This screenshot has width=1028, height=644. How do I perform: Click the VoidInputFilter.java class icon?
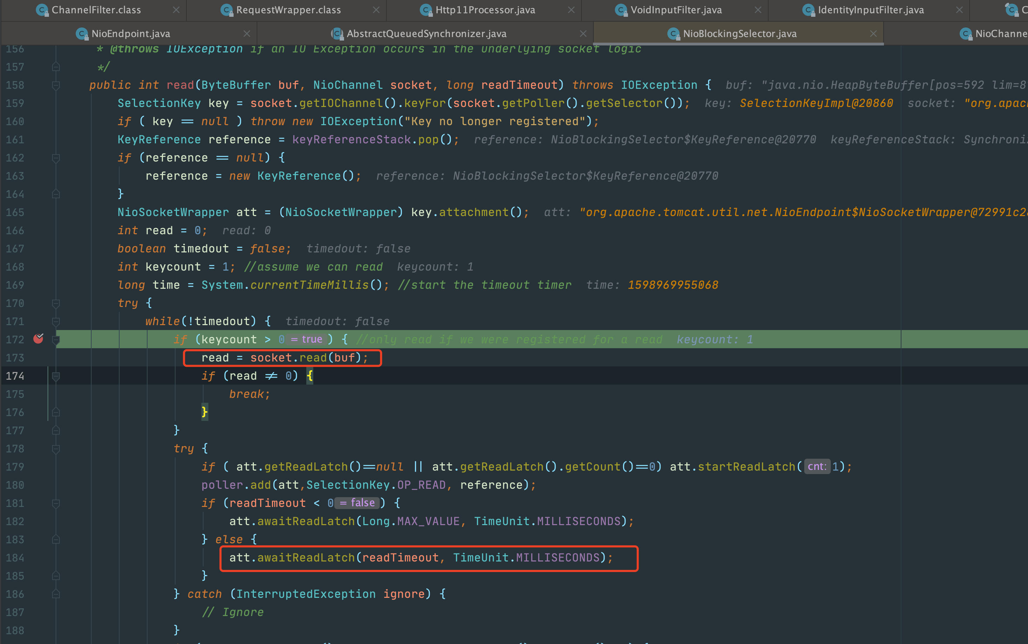tap(621, 10)
